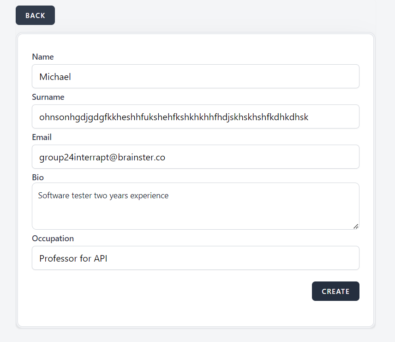This screenshot has height=342, width=395.
Task: Click the Name field label
Action: click(43, 57)
